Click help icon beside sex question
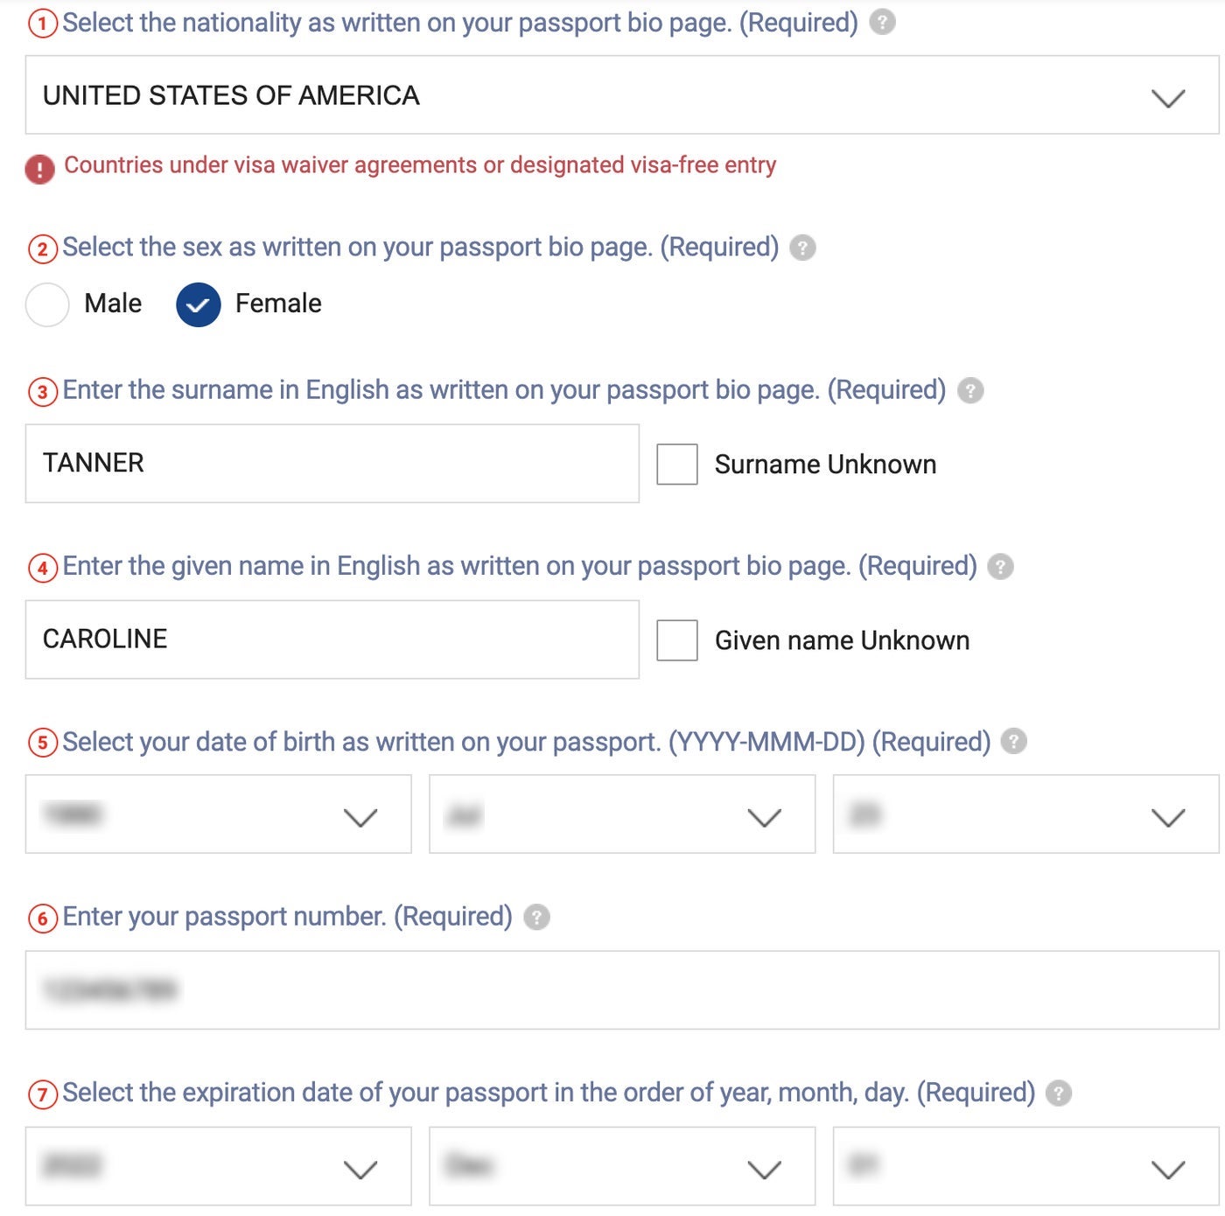 click(x=802, y=248)
